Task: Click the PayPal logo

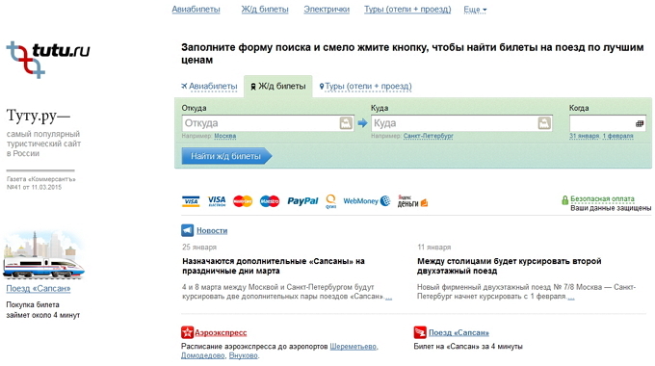Action: 302,201
